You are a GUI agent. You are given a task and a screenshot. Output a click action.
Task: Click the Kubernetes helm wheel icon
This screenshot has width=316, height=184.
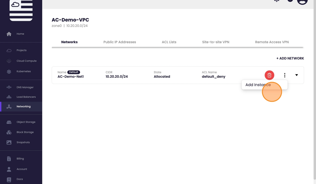click(x=9, y=72)
